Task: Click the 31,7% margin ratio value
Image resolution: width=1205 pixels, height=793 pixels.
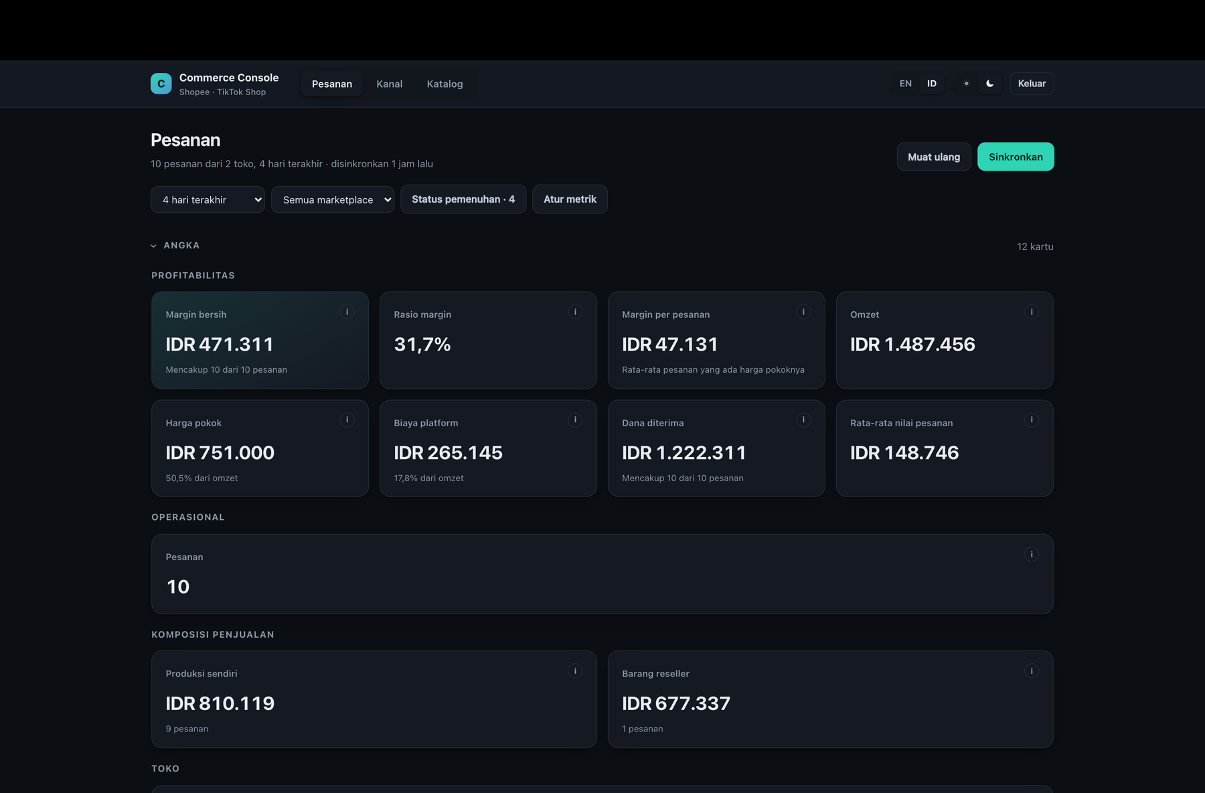Action: coord(422,345)
